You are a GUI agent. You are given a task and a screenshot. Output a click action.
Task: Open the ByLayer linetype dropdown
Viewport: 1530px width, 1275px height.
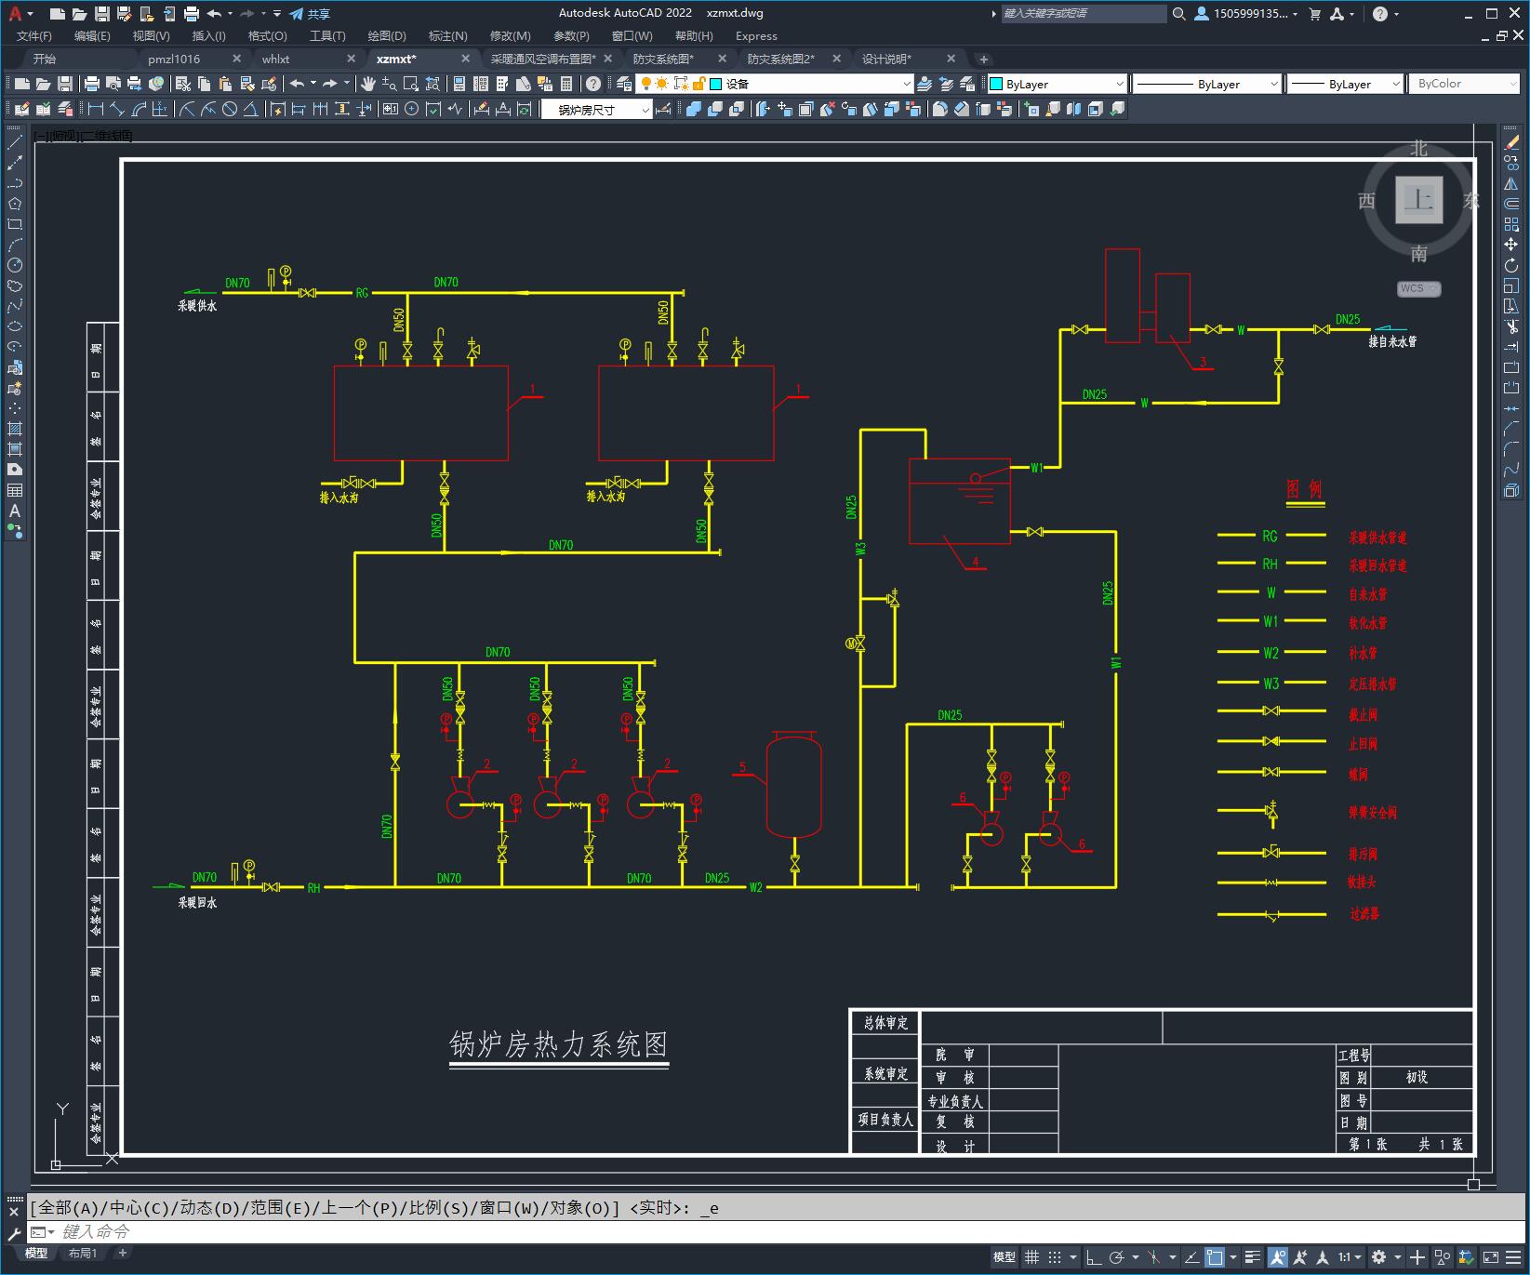[1207, 84]
